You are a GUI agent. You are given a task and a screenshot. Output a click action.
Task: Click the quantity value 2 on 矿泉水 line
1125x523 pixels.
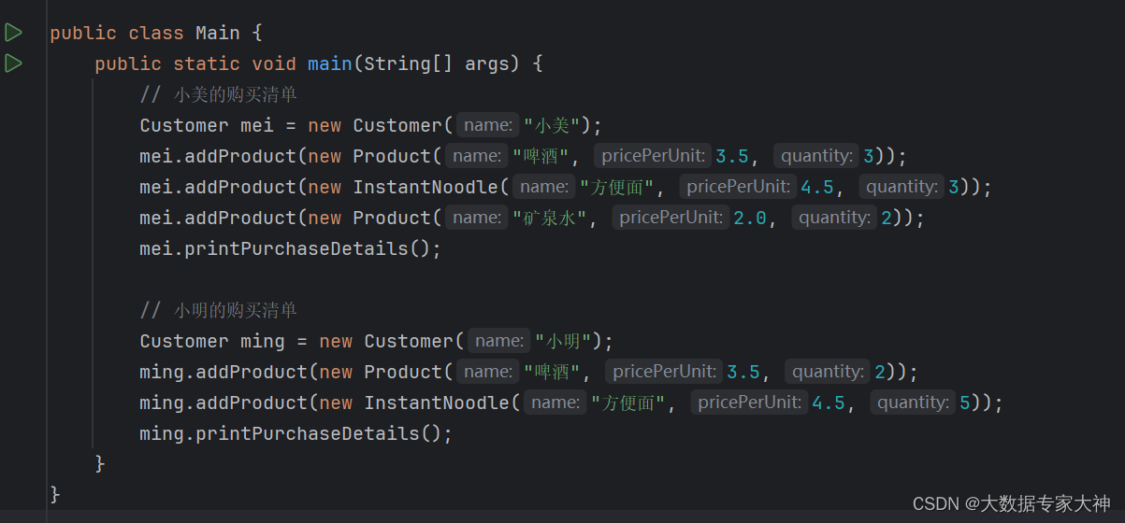tap(887, 218)
